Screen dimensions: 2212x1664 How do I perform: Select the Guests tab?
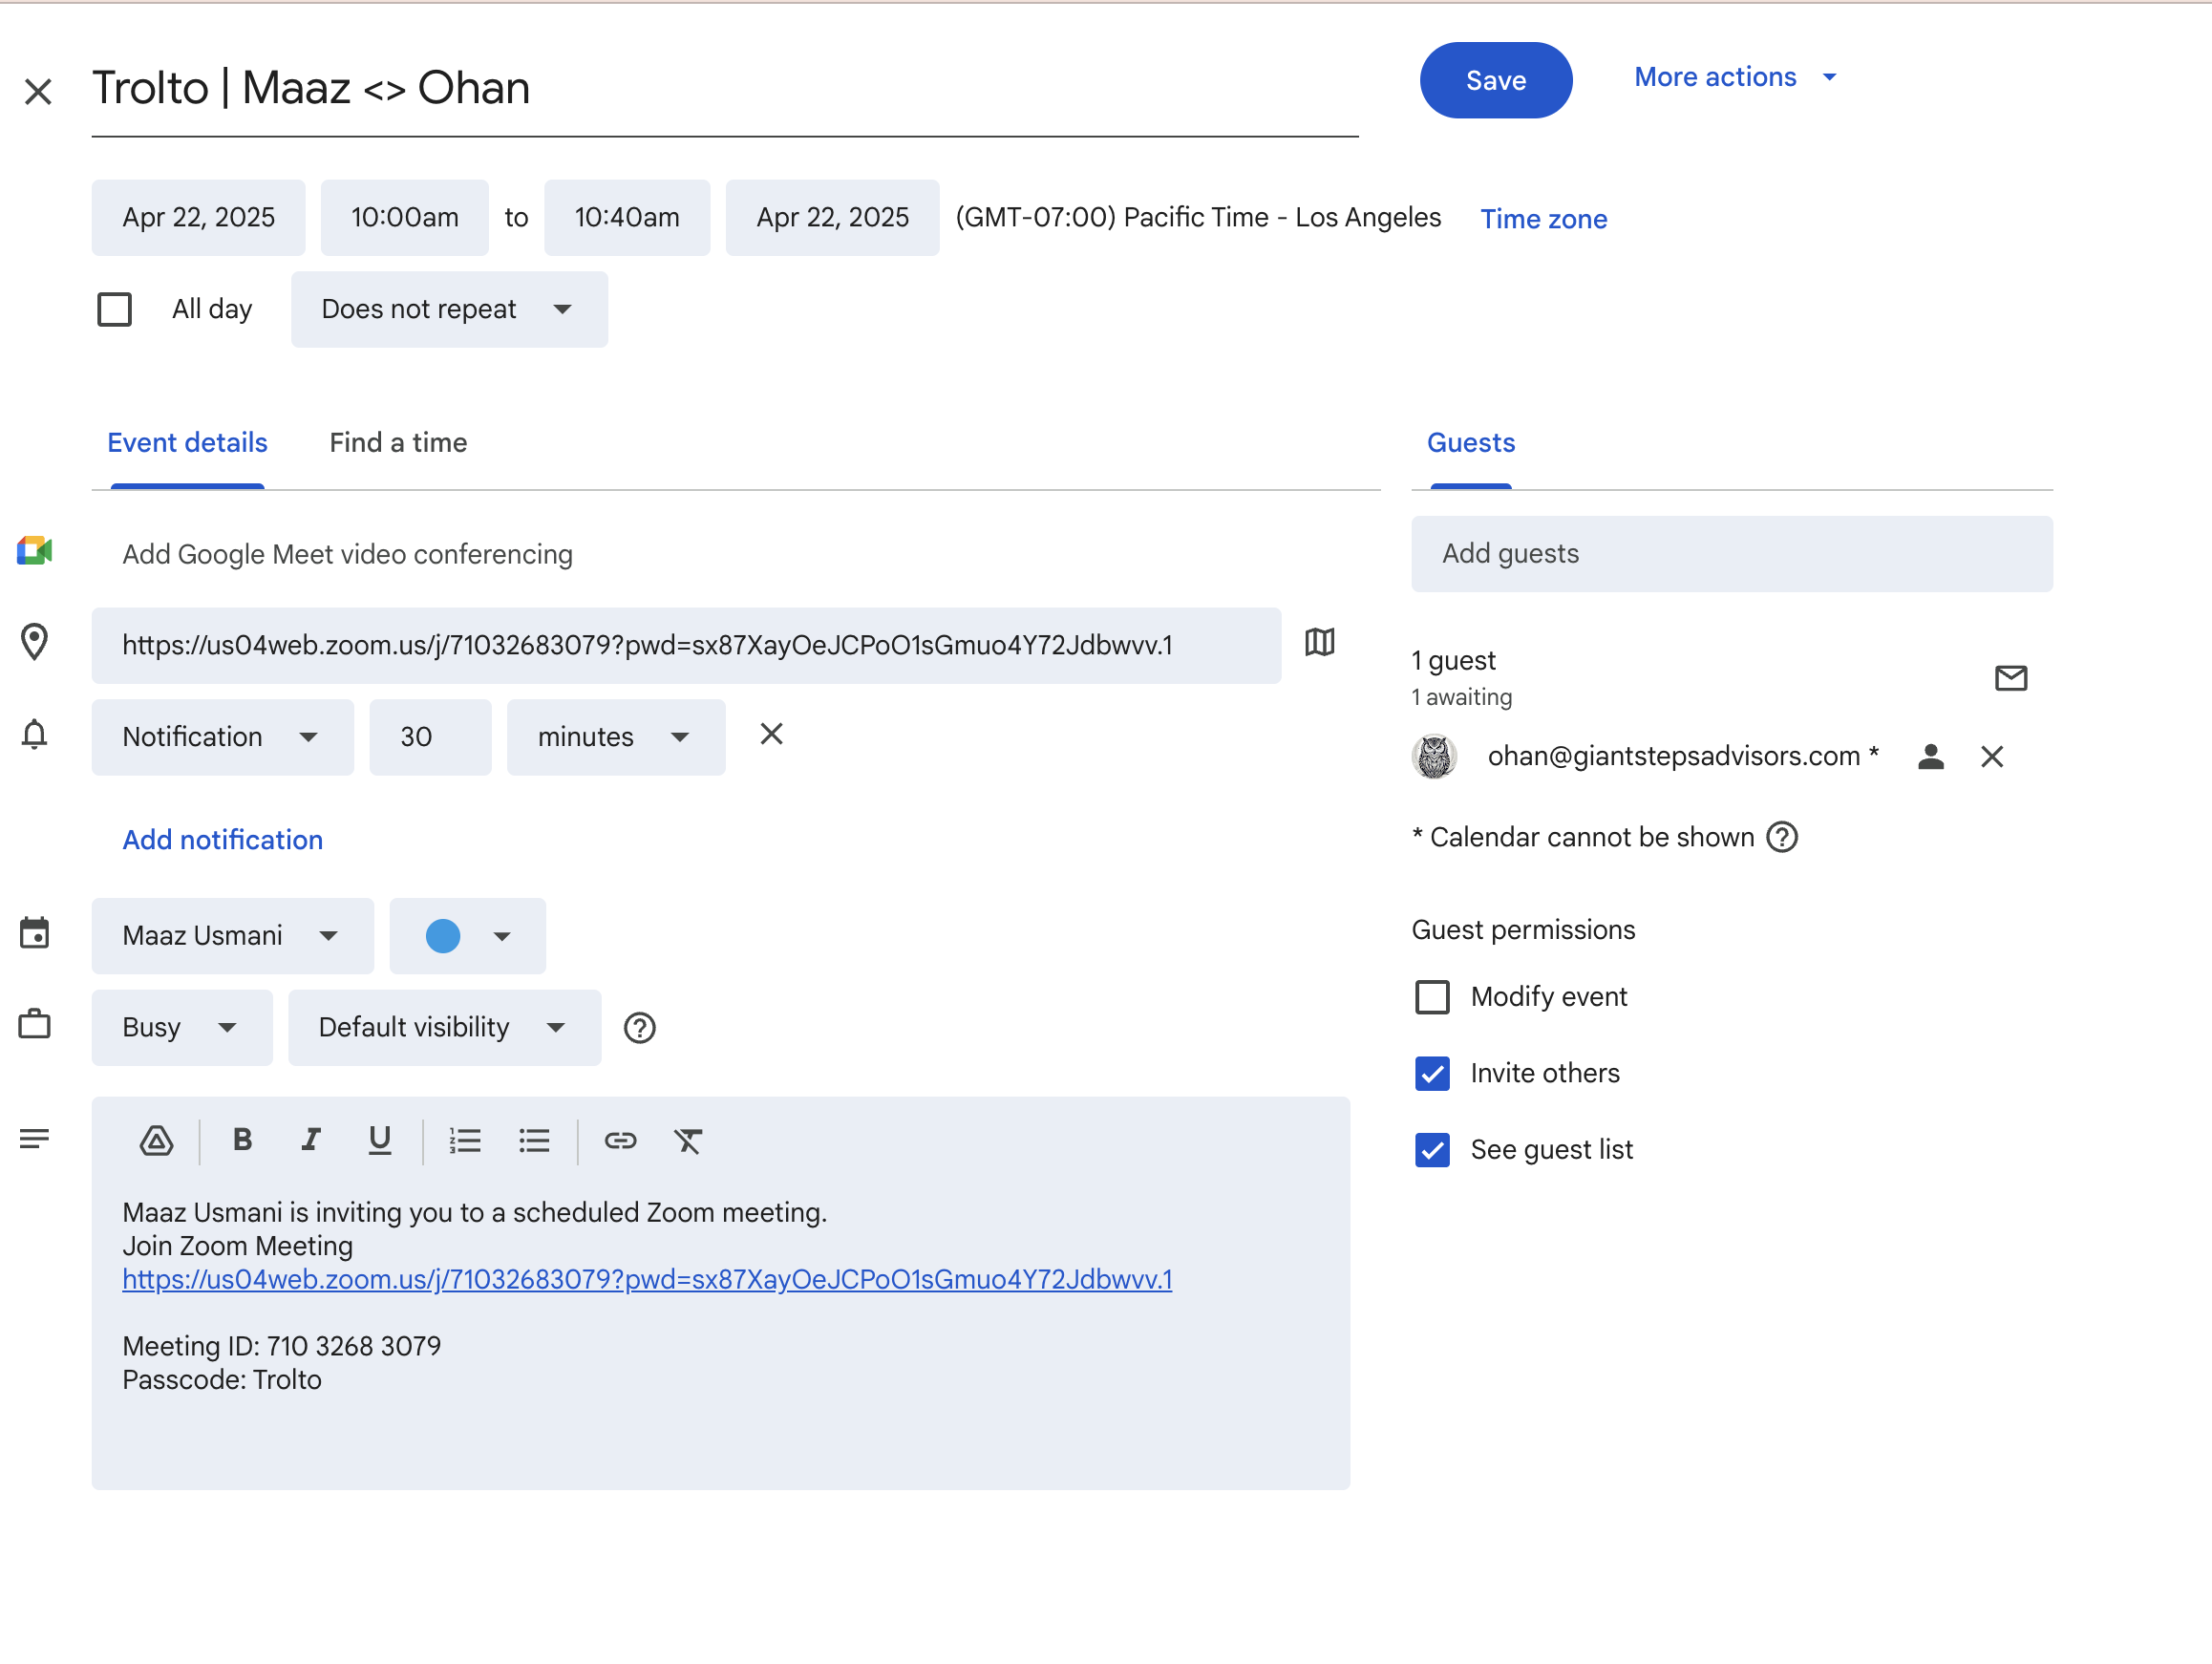(x=1470, y=443)
